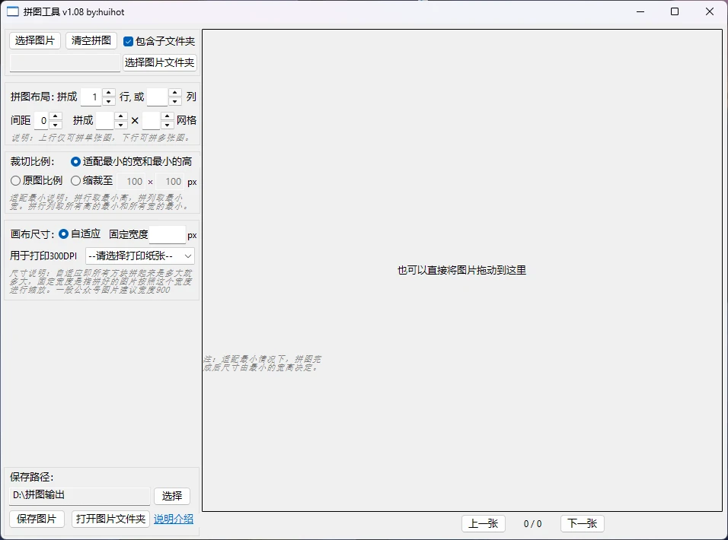Increase the row count with its up arrow
Screen dimensions: 728x540
108,92
